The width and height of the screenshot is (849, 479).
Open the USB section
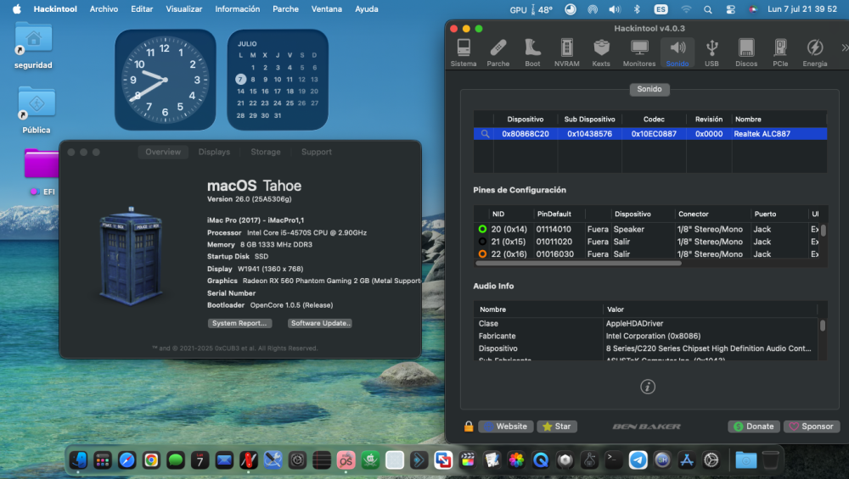[712, 53]
